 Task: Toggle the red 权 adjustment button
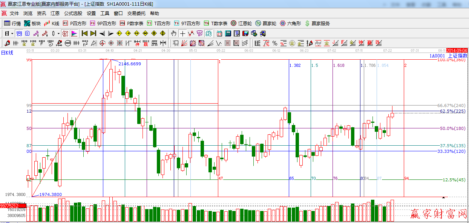65,33
